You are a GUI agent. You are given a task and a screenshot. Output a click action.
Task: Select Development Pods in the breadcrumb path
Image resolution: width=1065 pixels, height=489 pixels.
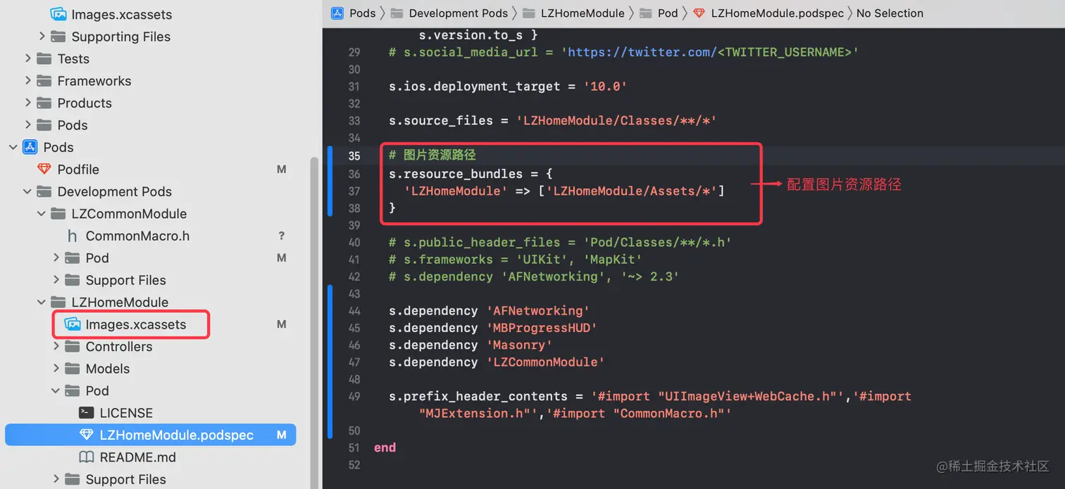(x=459, y=13)
